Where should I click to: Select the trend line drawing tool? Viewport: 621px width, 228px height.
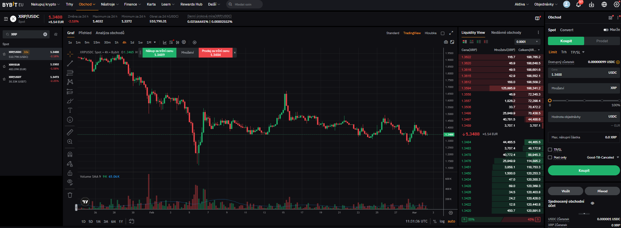tap(70, 63)
